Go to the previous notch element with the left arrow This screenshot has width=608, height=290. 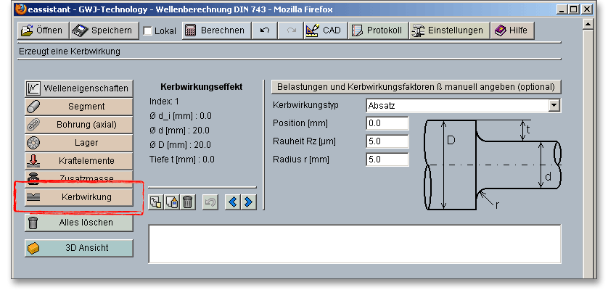click(x=233, y=202)
